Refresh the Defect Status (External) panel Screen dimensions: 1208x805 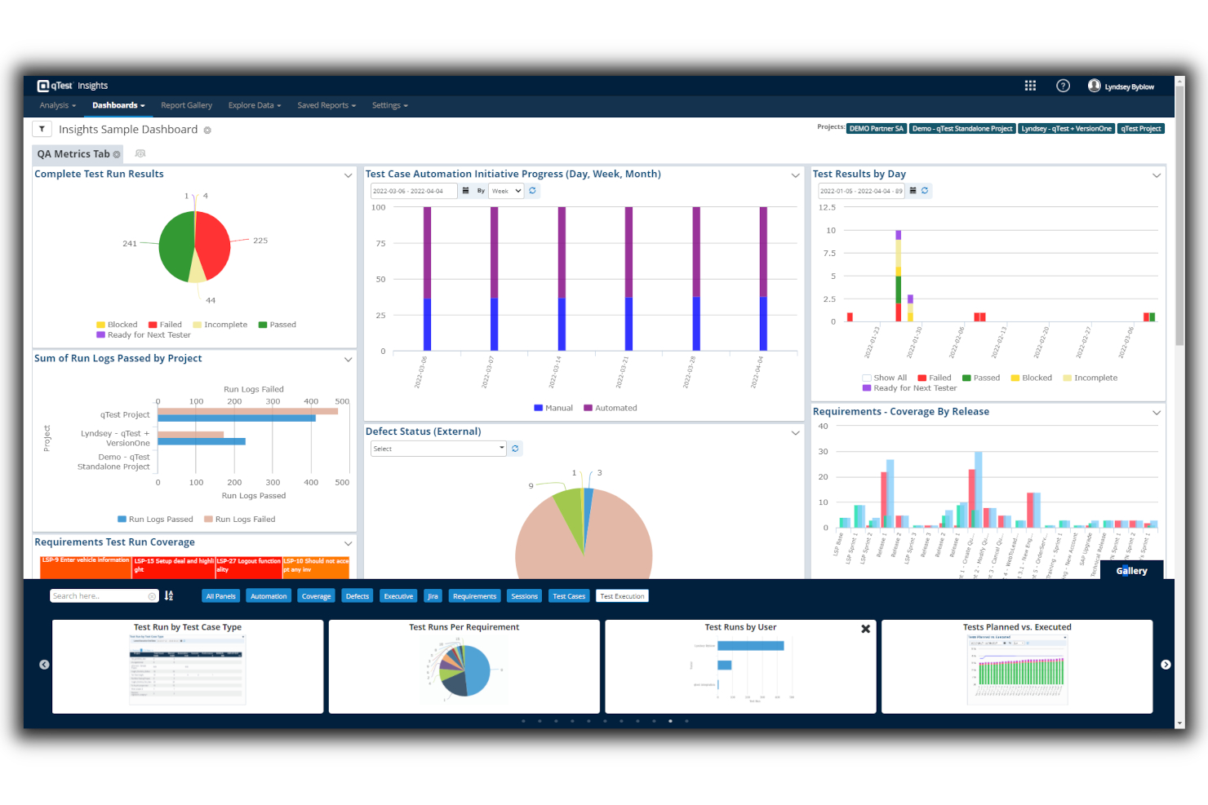(515, 449)
